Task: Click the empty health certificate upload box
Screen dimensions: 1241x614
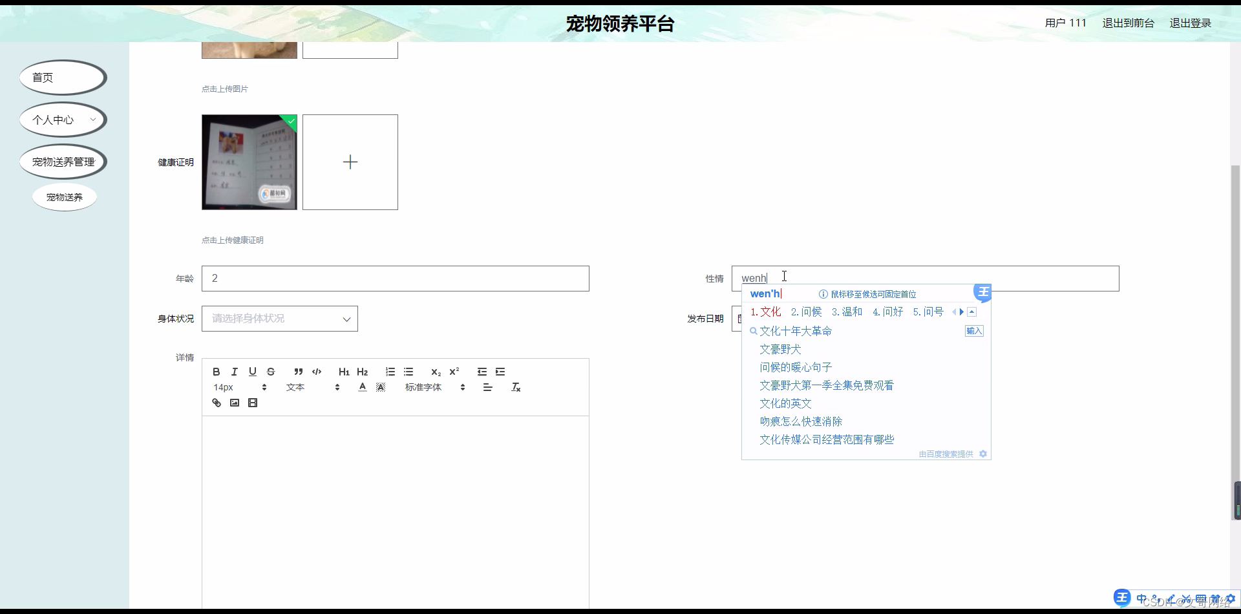Action: [x=350, y=162]
